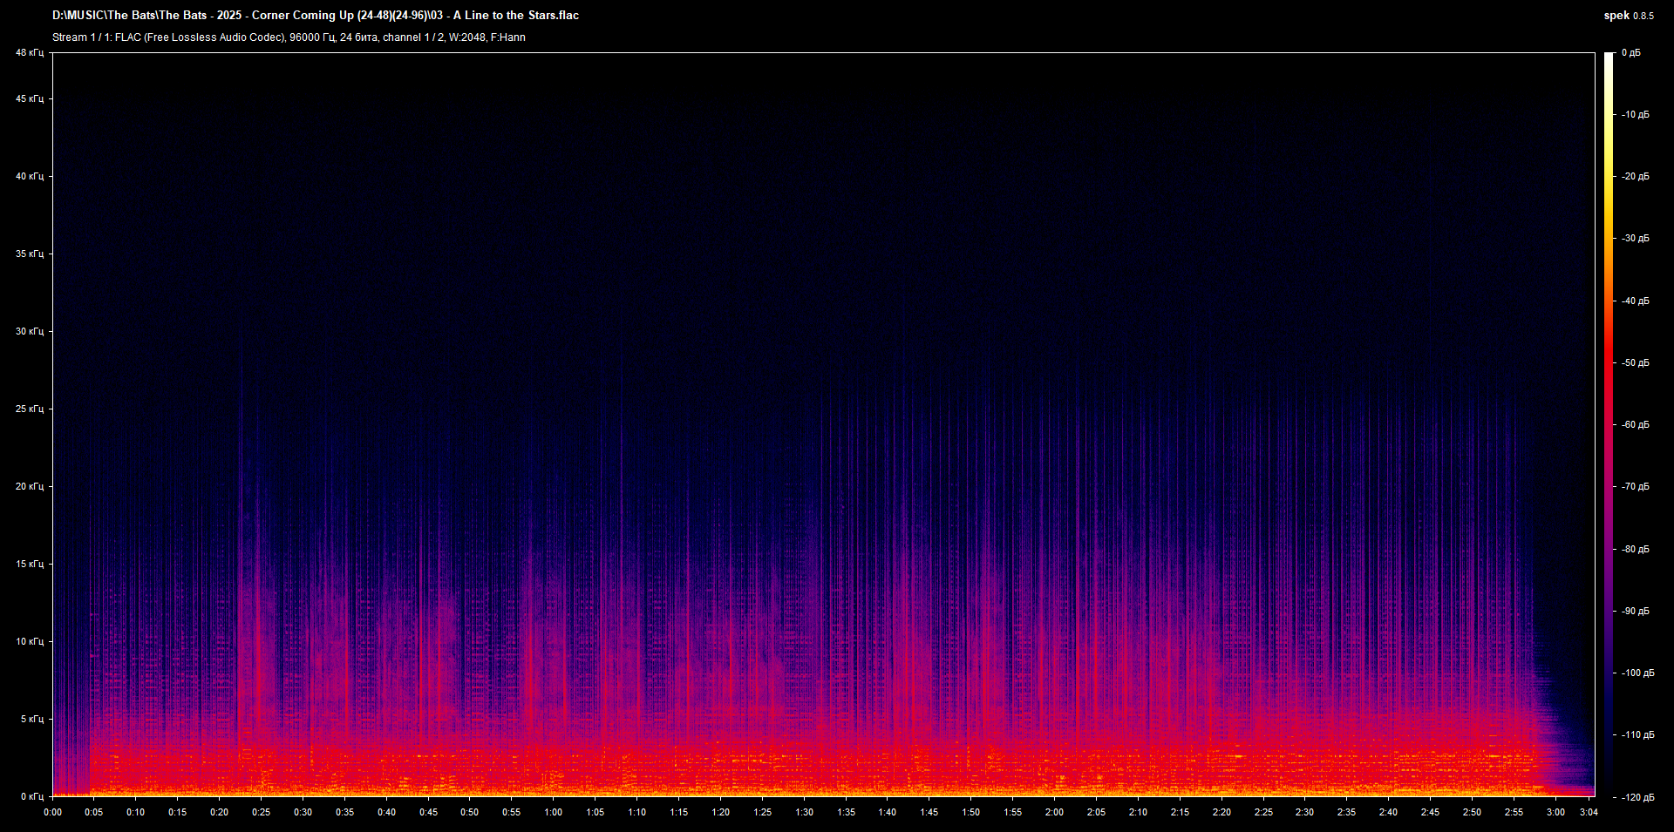Select the 1:30 time axis marker
Screen dimensions: 1674x832
point(804,812)
